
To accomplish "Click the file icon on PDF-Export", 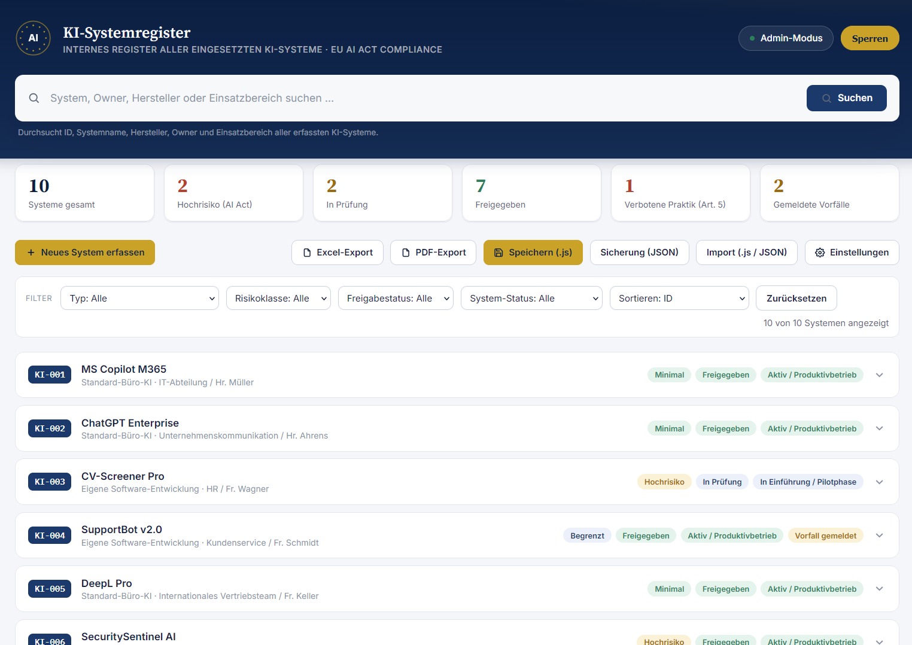I will click(406, 252).
